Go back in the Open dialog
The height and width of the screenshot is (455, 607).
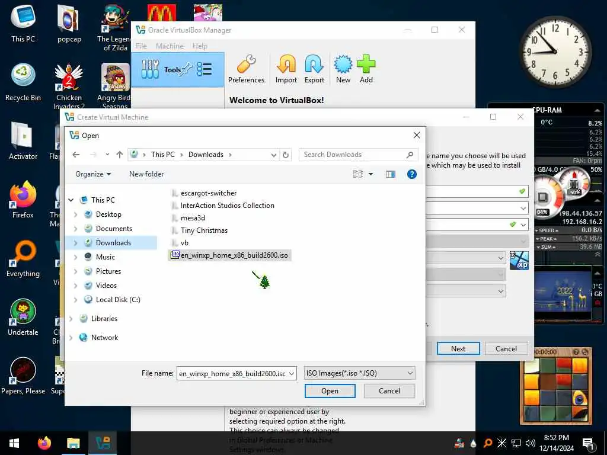76,155
